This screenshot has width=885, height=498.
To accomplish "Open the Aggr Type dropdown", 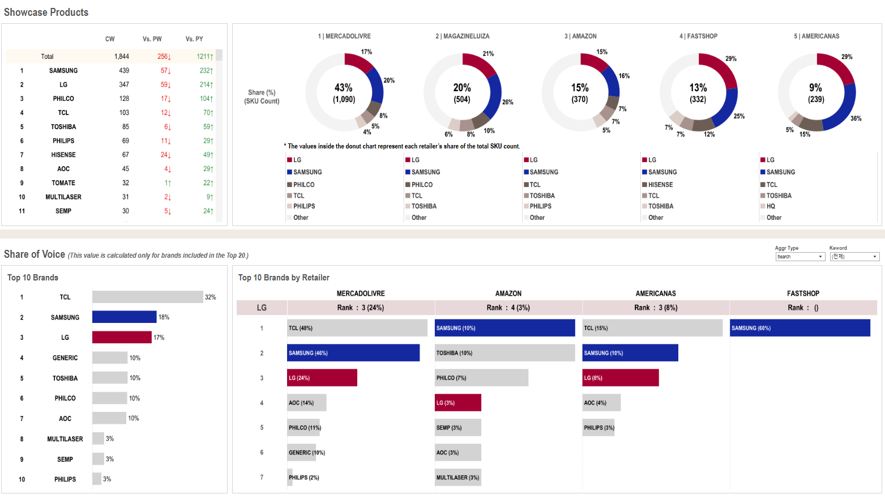I will [x=800, y=257].
